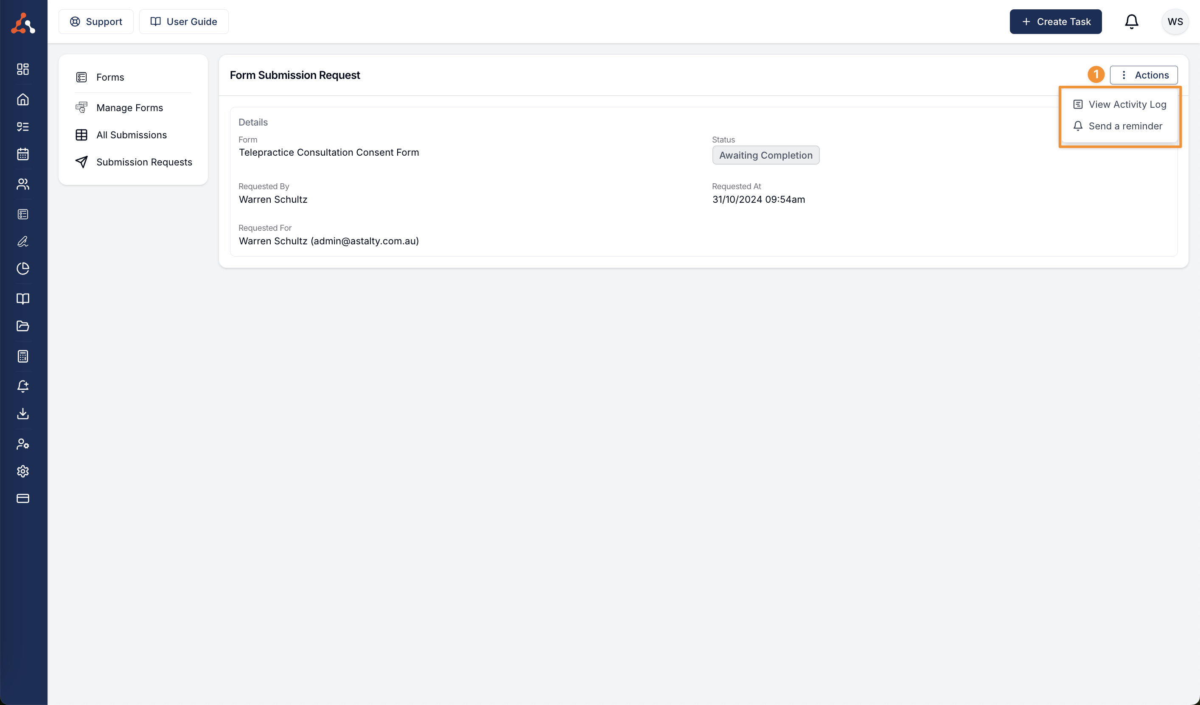
Task: Go to the home icon in sidebar
Action: pyautogui.click(x=23, y=99)
